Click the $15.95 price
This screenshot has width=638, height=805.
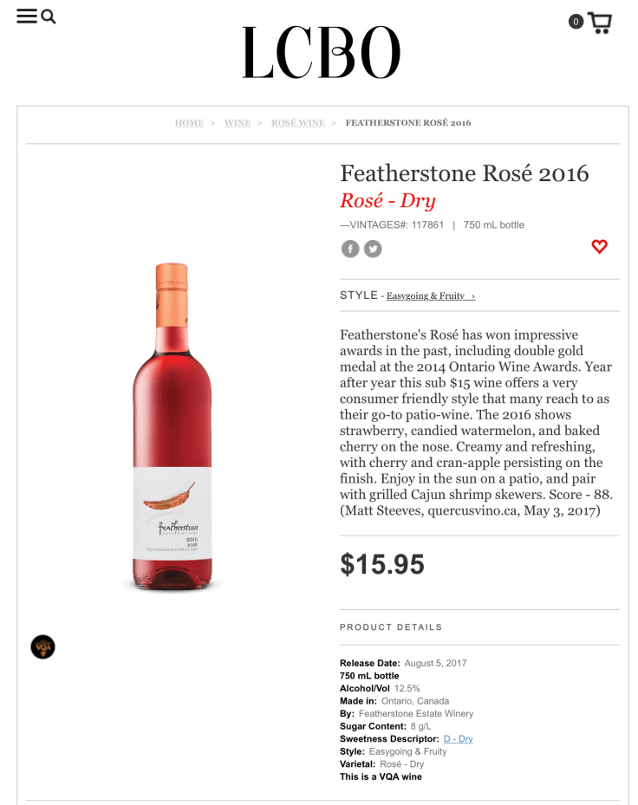tap(382, 565)
